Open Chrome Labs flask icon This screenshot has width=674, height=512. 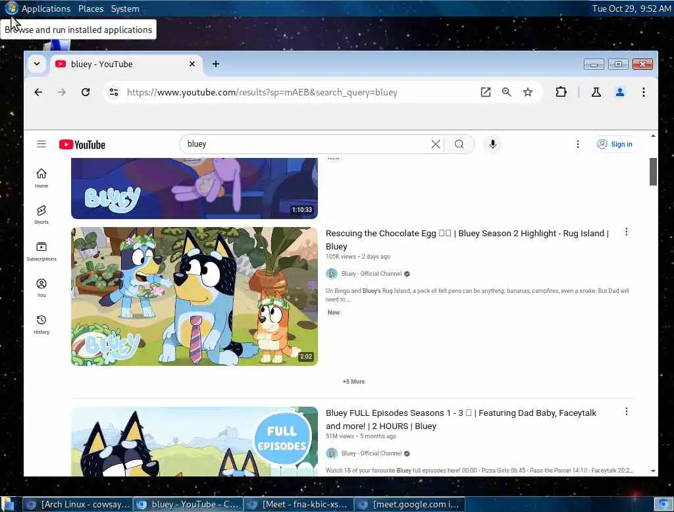(x=596, y=92)
